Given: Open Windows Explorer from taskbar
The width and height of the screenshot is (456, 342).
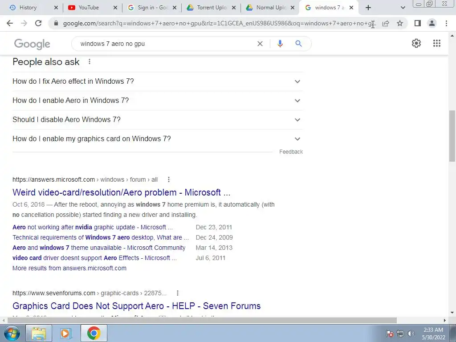Looking at the screenshot, I should [x=39, y=333].
